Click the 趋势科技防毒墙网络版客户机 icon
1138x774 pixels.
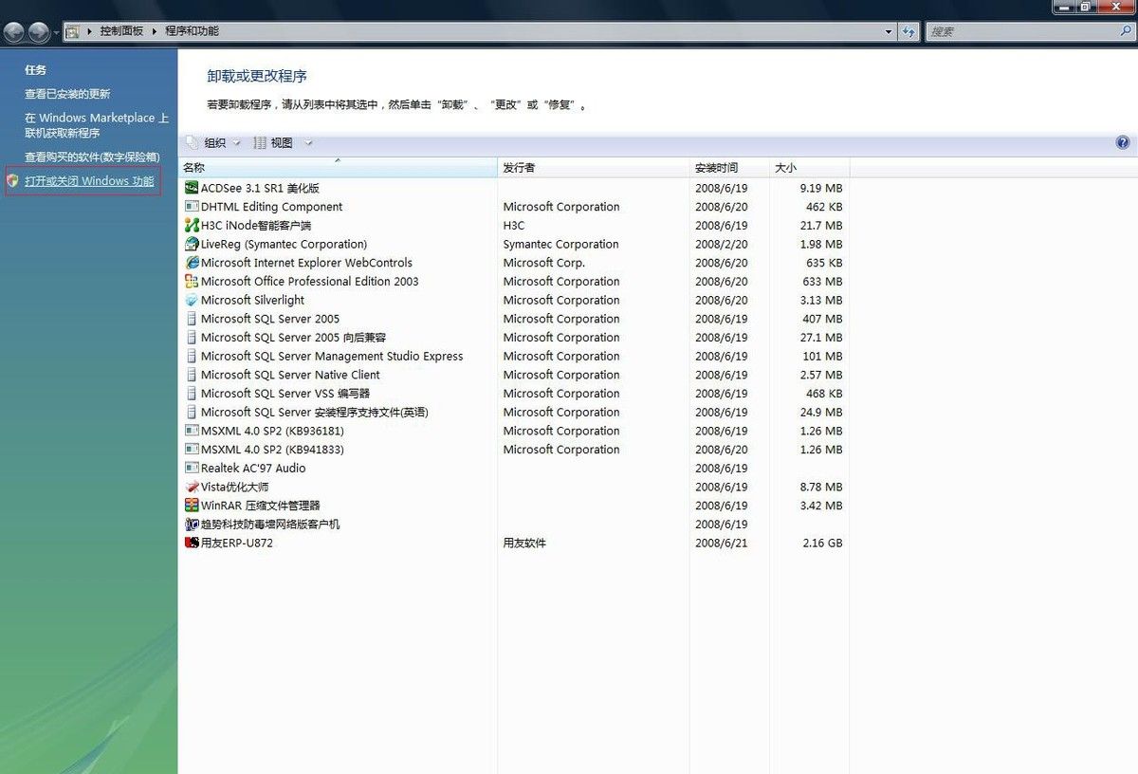pos(193,524)
